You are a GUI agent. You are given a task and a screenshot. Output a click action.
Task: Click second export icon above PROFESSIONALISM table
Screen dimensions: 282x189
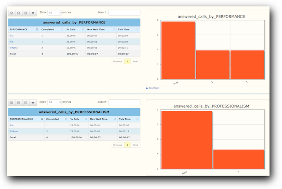coord(19,102)
